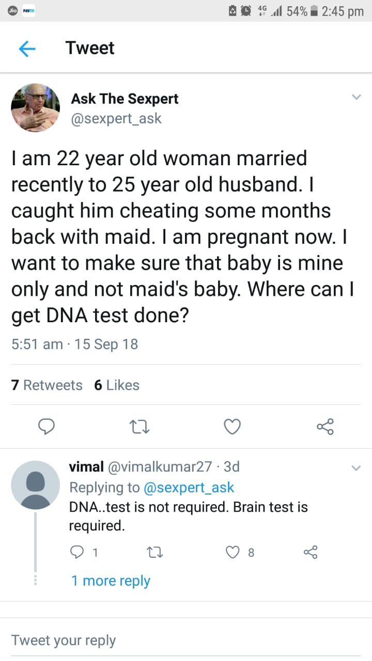
Task: Open vimal's default avatar
Action: click(35, 485)
